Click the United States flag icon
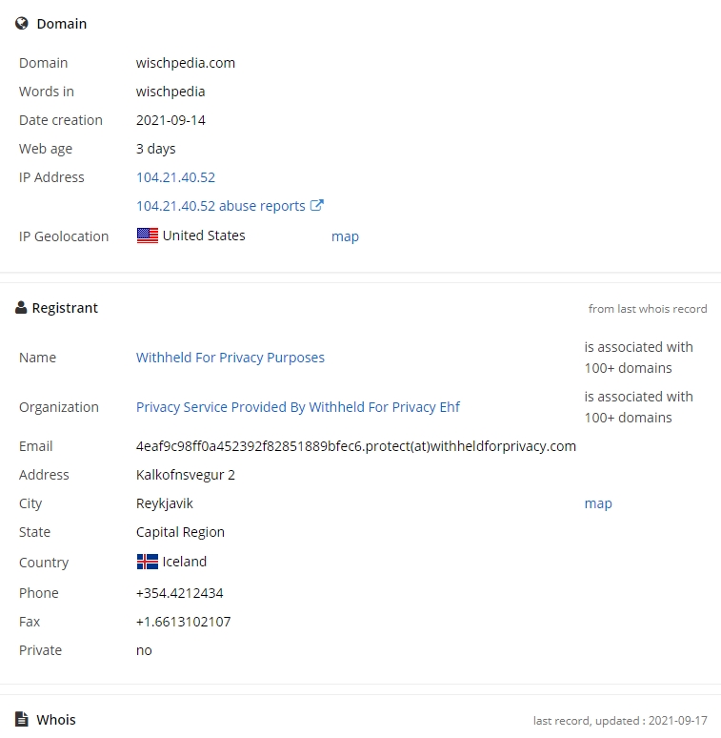The width and height of the screenshot is (721, 738). 147,236
